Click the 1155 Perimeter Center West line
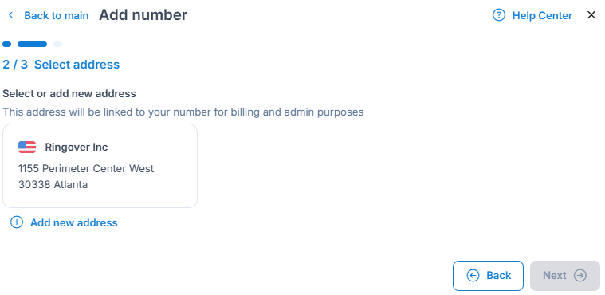The width and height of the screenshot is (605, 295). click(86, 169)
